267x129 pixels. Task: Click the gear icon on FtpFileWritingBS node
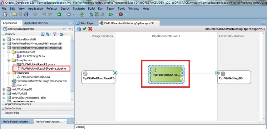coord(223,74)
